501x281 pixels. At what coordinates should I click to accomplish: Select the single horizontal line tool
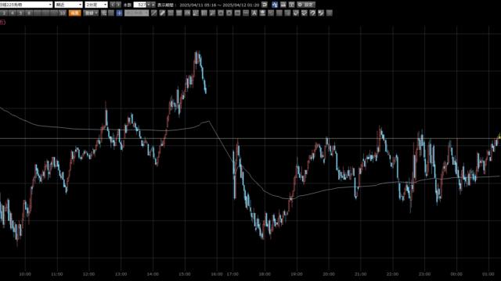click(246, 13)
